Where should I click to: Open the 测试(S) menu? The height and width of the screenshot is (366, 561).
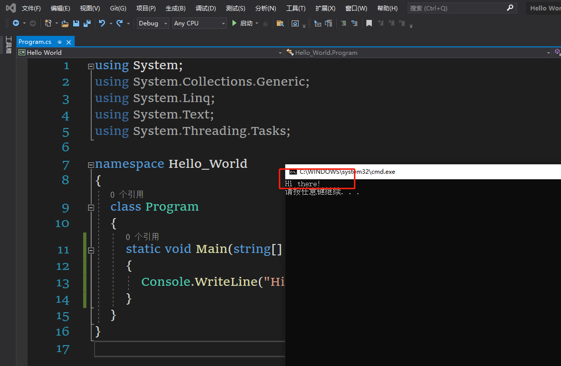[x=235, y=8]
